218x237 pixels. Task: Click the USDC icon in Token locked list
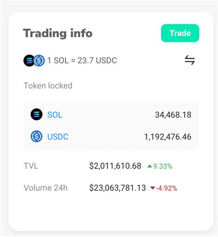36,136
